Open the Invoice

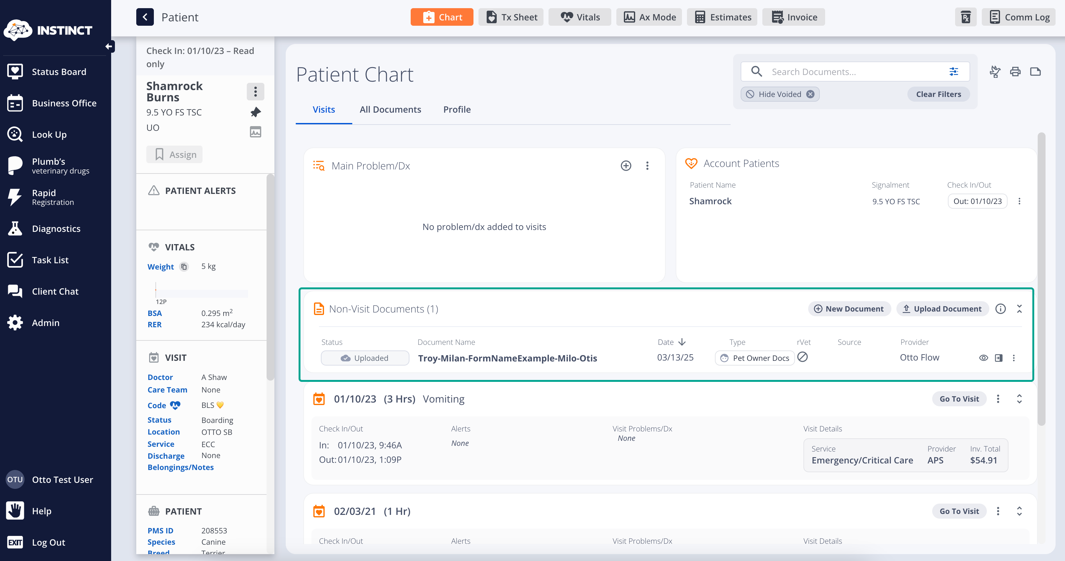point(793,17)
